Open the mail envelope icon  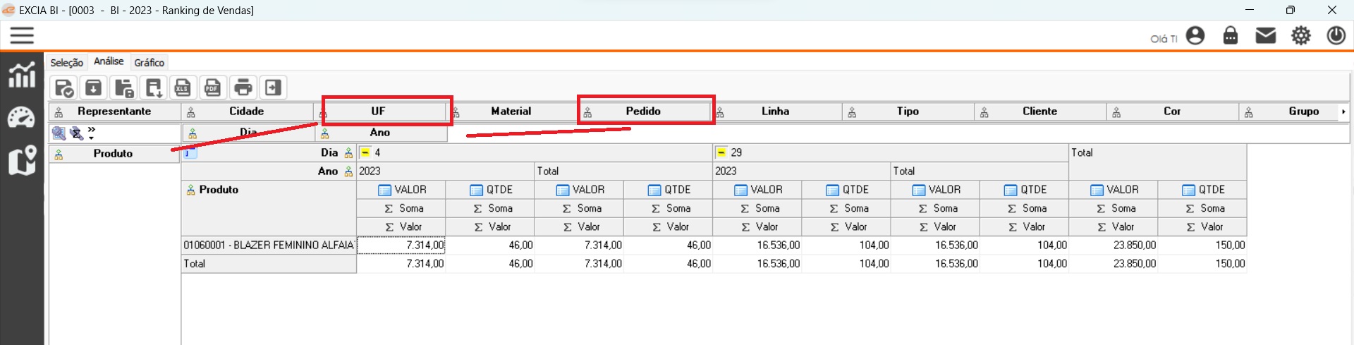click(x=1265, y=35)
